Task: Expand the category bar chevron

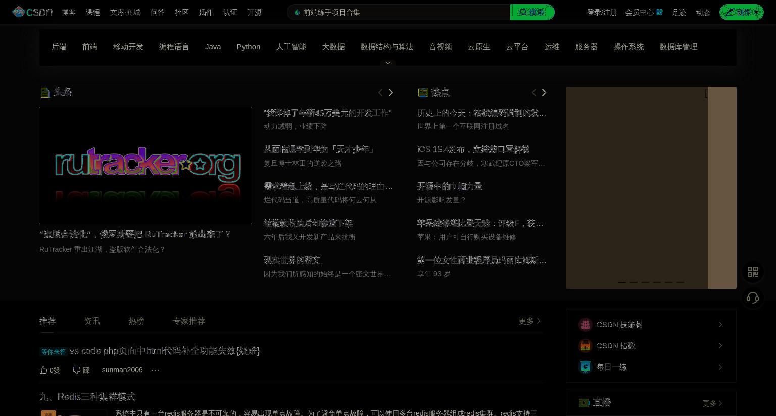Action: click(388, 63)
